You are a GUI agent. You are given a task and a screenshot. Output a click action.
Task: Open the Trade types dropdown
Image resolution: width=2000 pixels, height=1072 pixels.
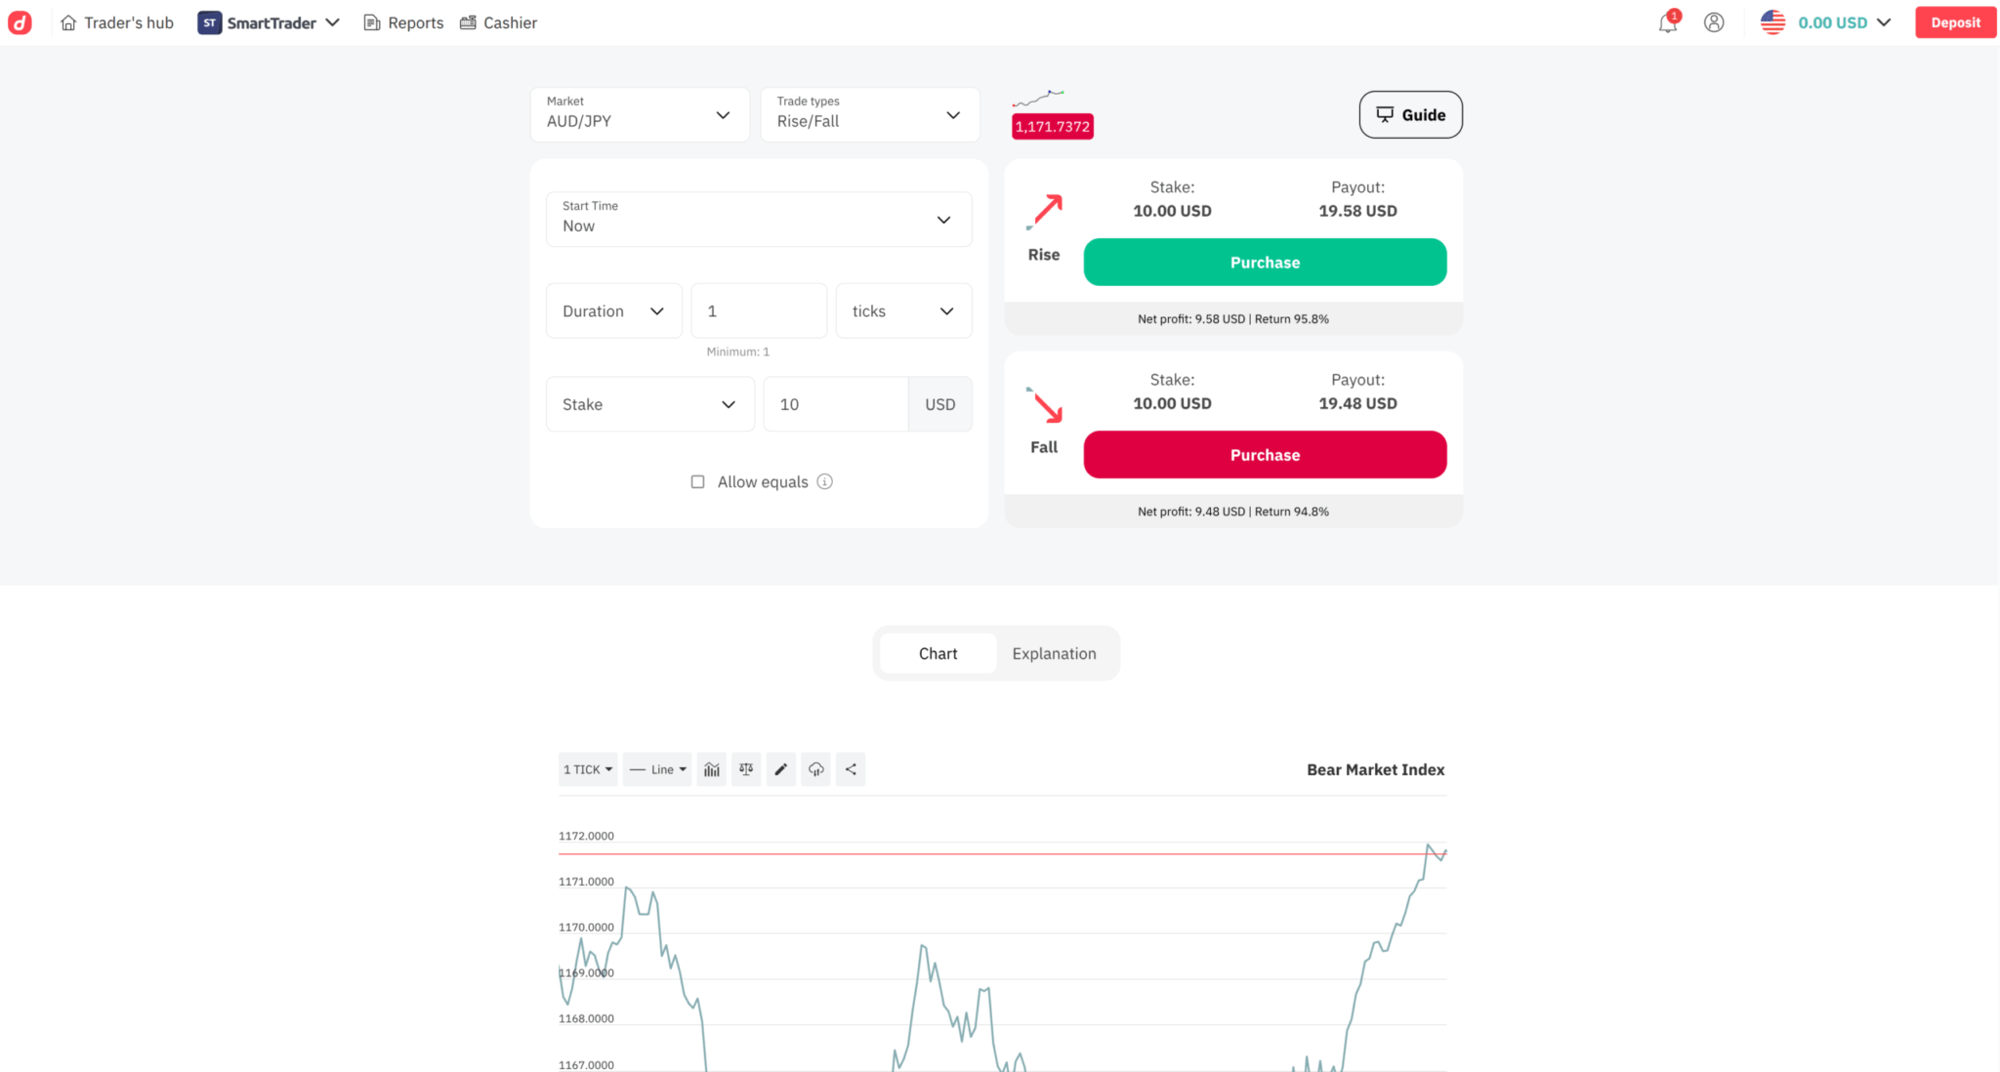click(869, 114)
